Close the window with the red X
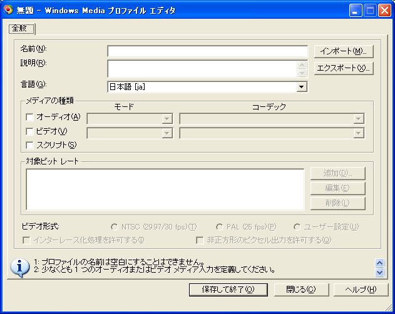This screenshot has width=395, height=314. pos(384,10)
